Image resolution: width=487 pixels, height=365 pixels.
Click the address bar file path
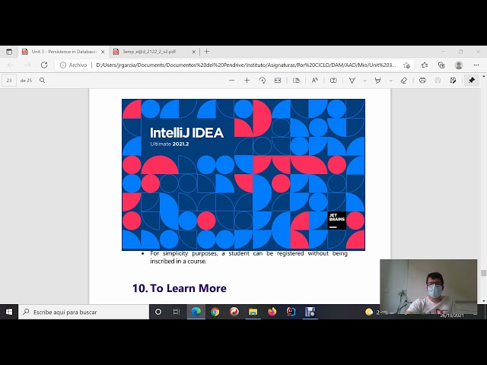(x=246, y=65)
